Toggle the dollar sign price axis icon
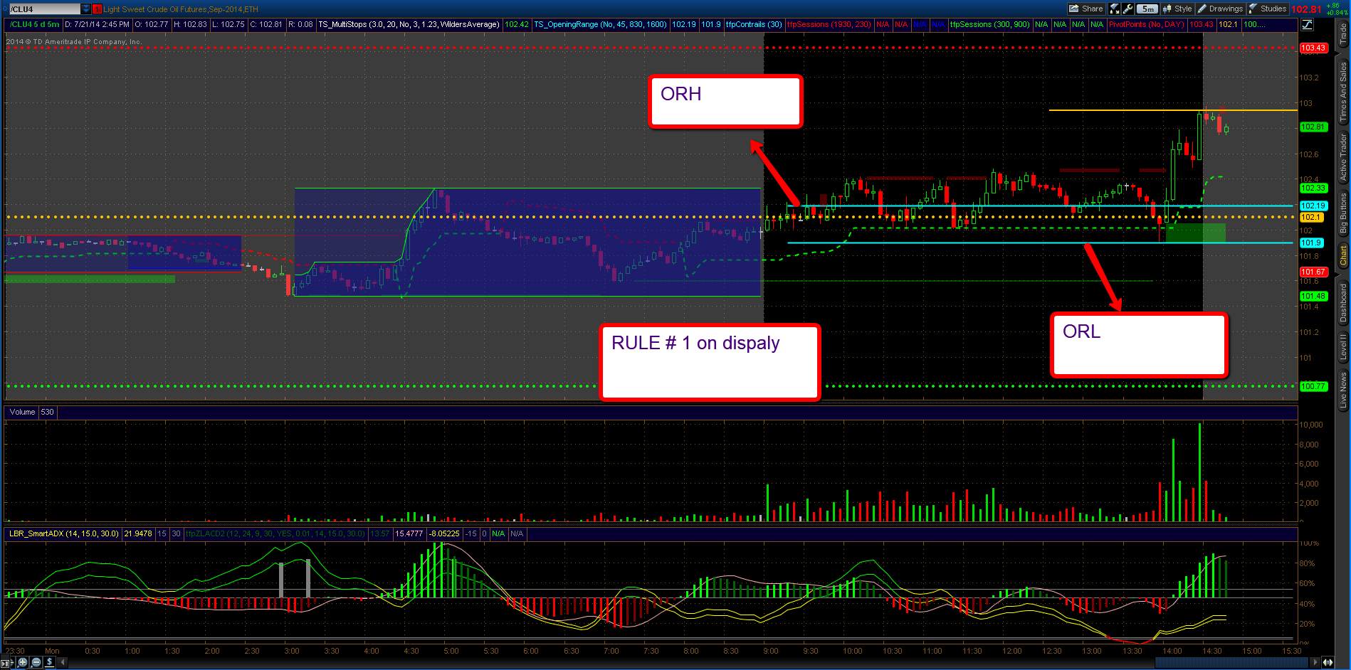The height and width of the screenshot is (670, 1351). 49,662
